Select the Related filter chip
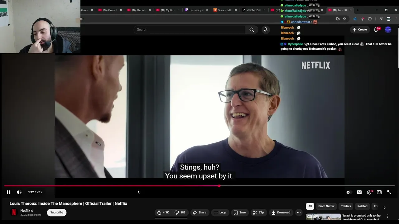399x224 pixels. tap(362, 206)
